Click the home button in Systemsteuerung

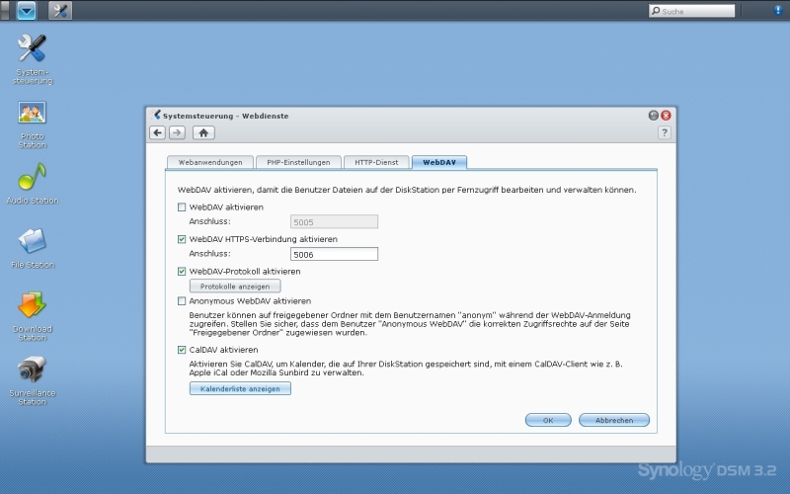pos(203,132)
